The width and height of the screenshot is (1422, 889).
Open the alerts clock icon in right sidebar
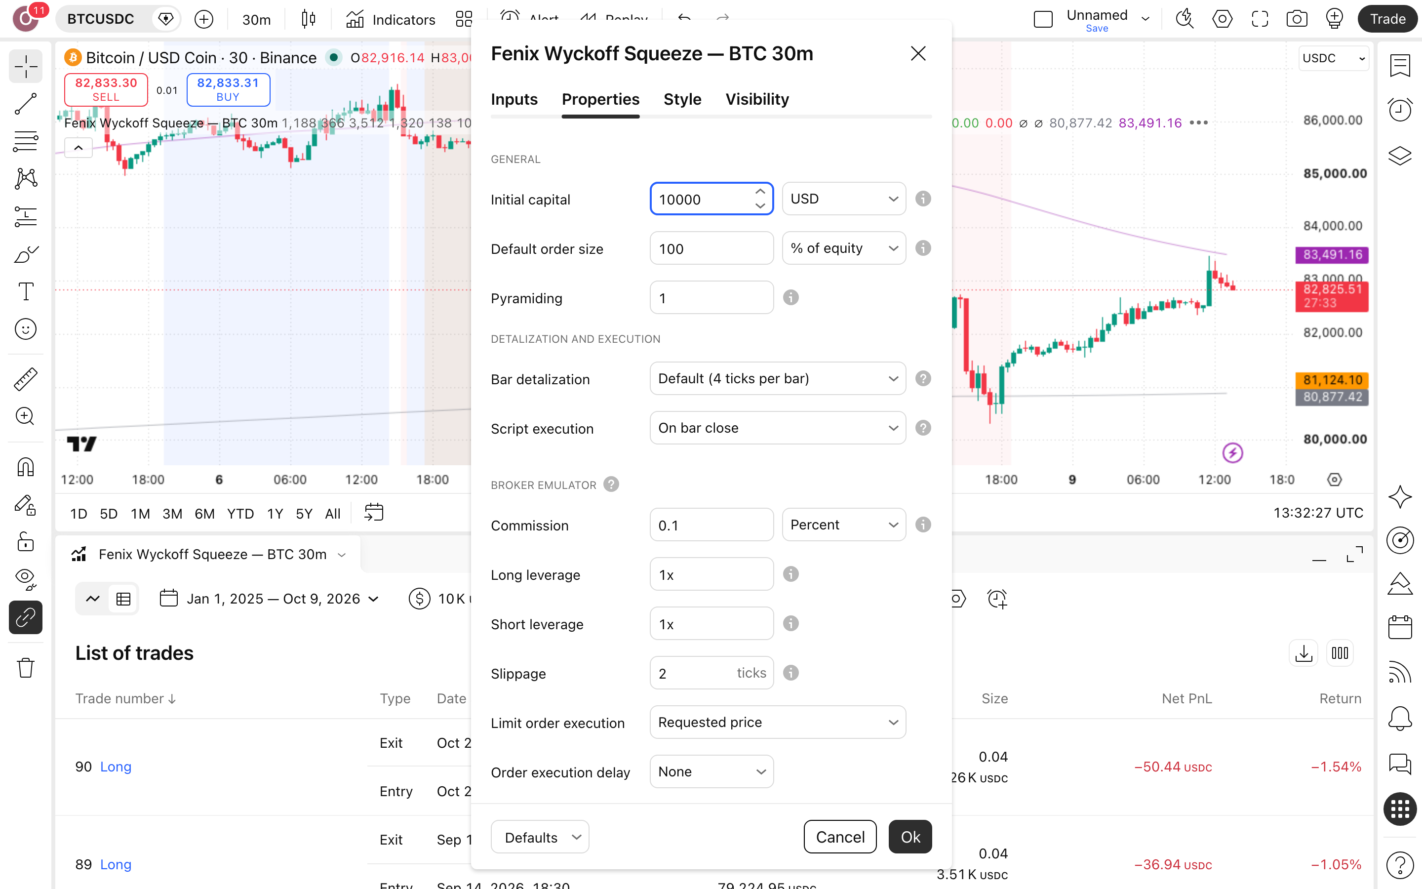point(1400,109)
